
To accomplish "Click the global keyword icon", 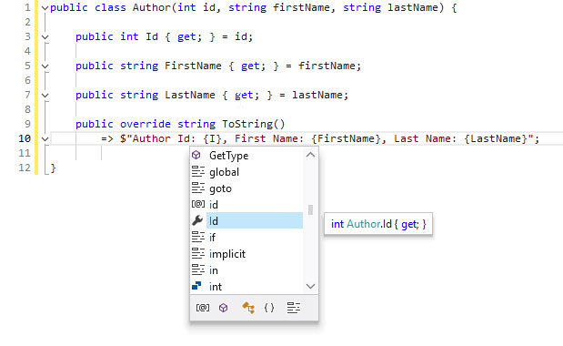I will [x=198, y=171].
